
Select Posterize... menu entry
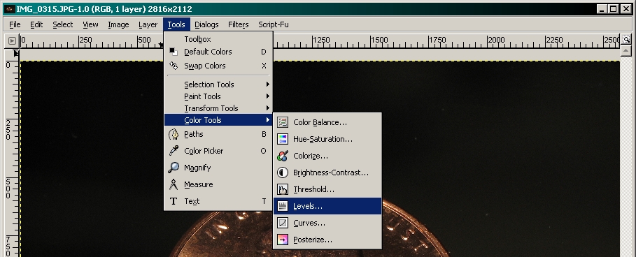(x=327, y=240)
